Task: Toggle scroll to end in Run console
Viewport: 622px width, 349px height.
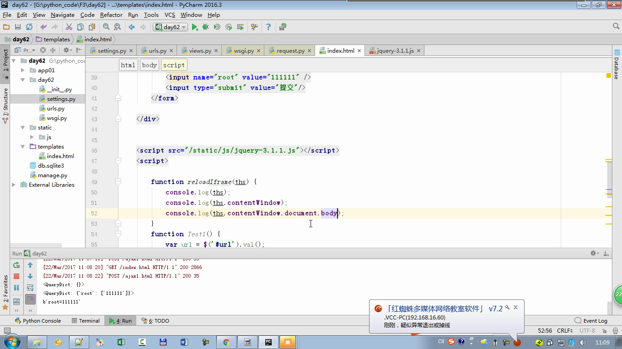Action: [30, 299]
